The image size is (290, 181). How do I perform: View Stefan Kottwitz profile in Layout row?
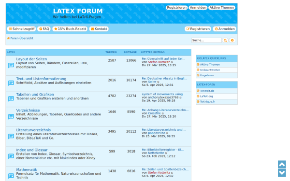tap(159, 62)
